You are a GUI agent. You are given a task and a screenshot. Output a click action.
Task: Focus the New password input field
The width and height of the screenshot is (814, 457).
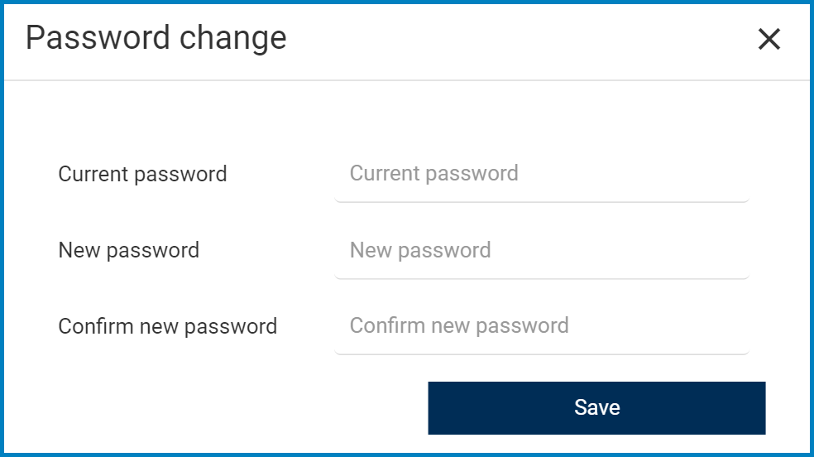541,250
